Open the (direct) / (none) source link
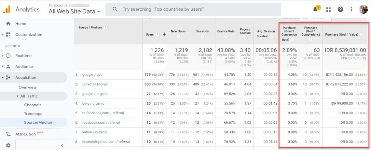The image size is (371, 150). tap(96, 84)
